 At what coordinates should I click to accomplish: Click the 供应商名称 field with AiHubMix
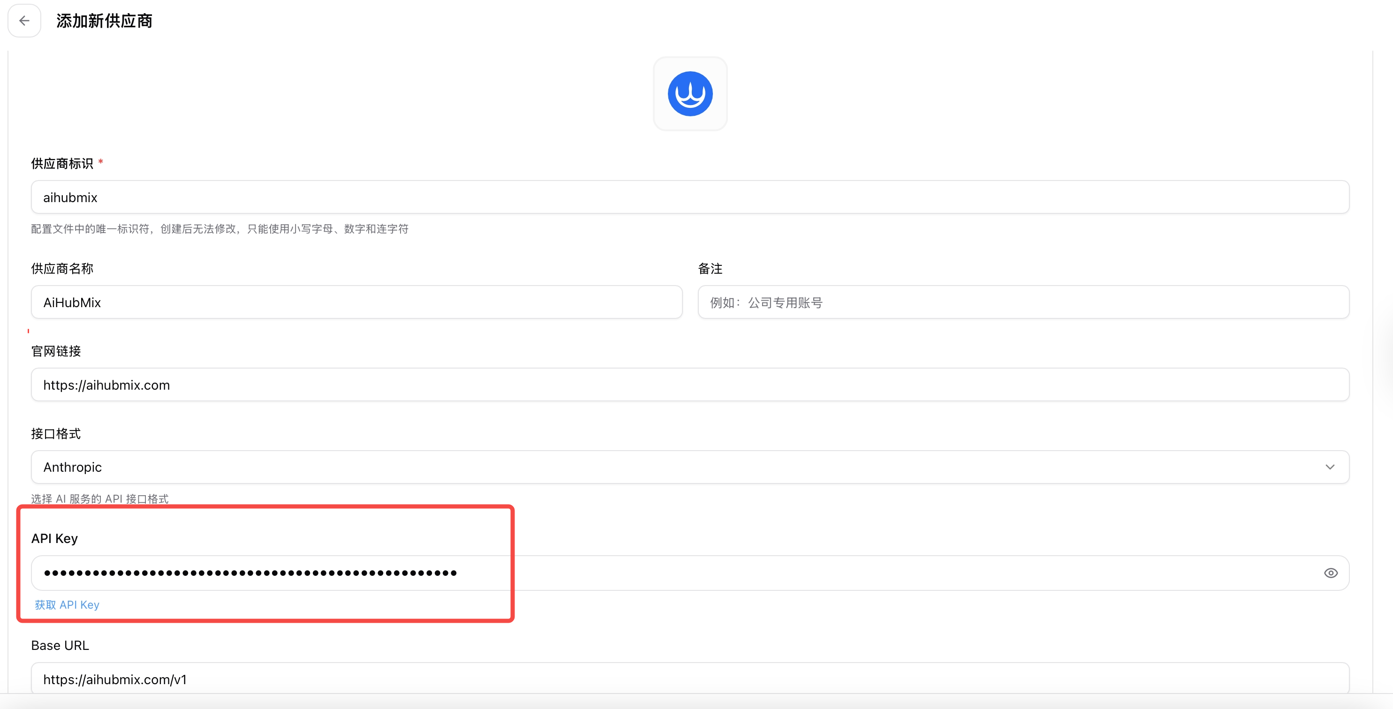click(x=356, y=302)
